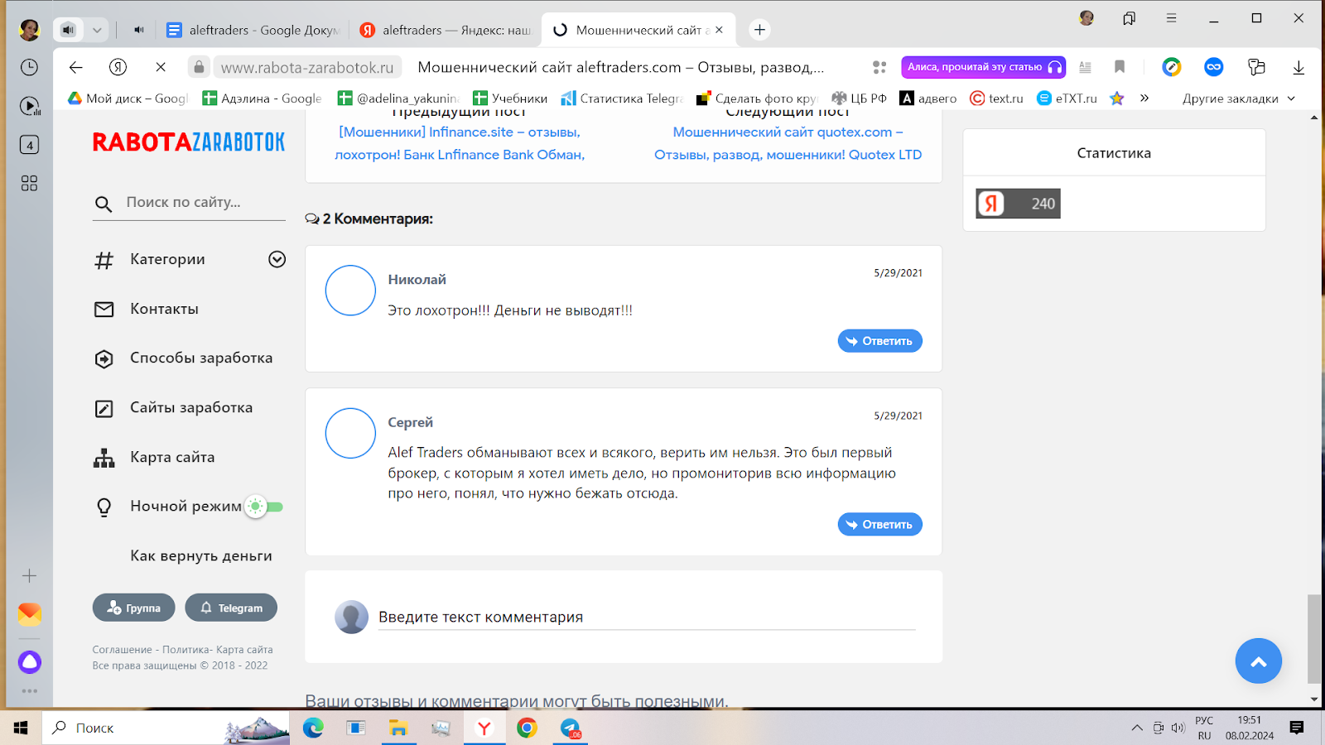Click the page vertical scrollbar thumb
This screenshot has width=1325, height=745.
pyautogui.click(x=1314, y=638)
